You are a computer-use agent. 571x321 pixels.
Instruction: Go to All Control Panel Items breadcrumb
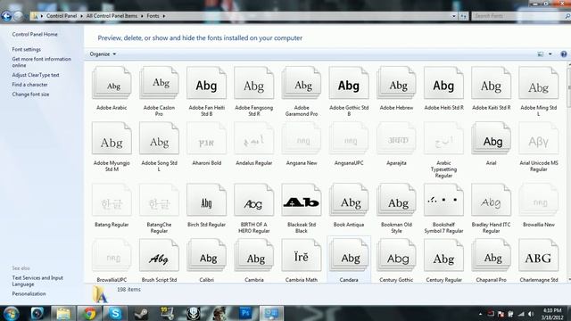(112, 16)
